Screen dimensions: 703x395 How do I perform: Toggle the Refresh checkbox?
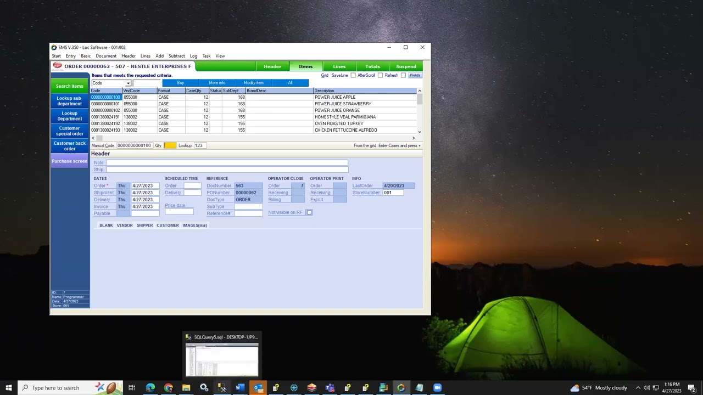click(x=403, y=75)
